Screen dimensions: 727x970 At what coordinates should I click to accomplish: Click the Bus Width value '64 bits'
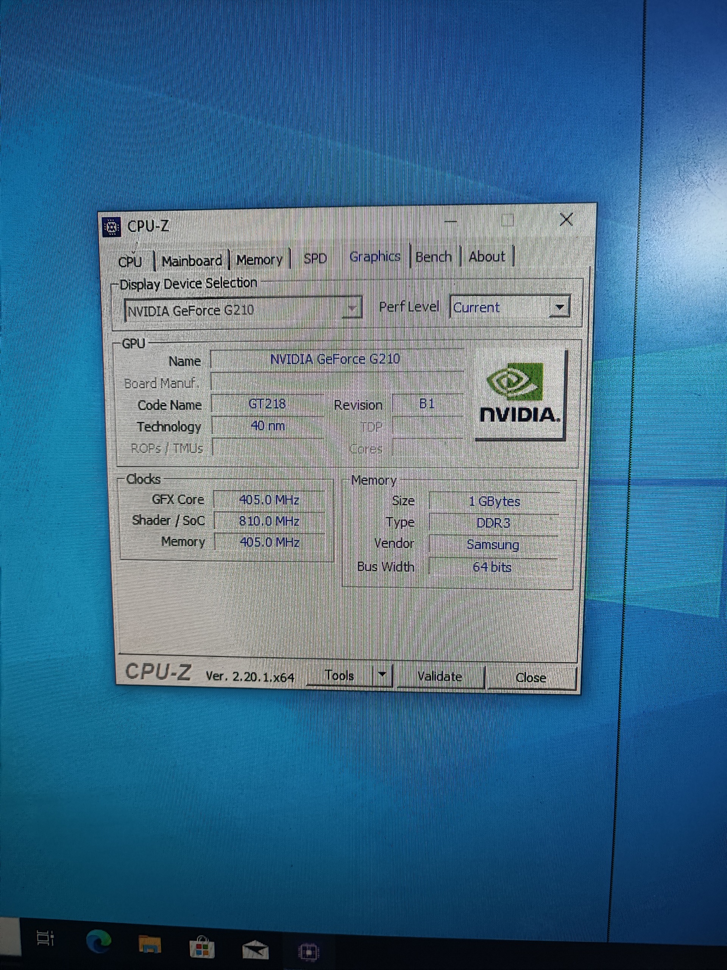(x=492, y=568)
